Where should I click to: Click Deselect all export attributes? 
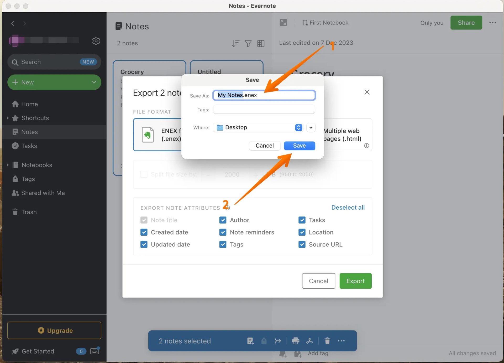(348, 208)
